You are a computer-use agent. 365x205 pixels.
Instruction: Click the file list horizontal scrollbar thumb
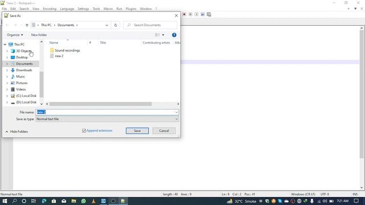(x=100, y=104)
